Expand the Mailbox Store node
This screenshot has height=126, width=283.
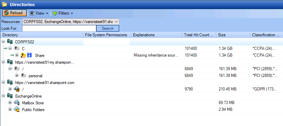[x=10, y=103]
